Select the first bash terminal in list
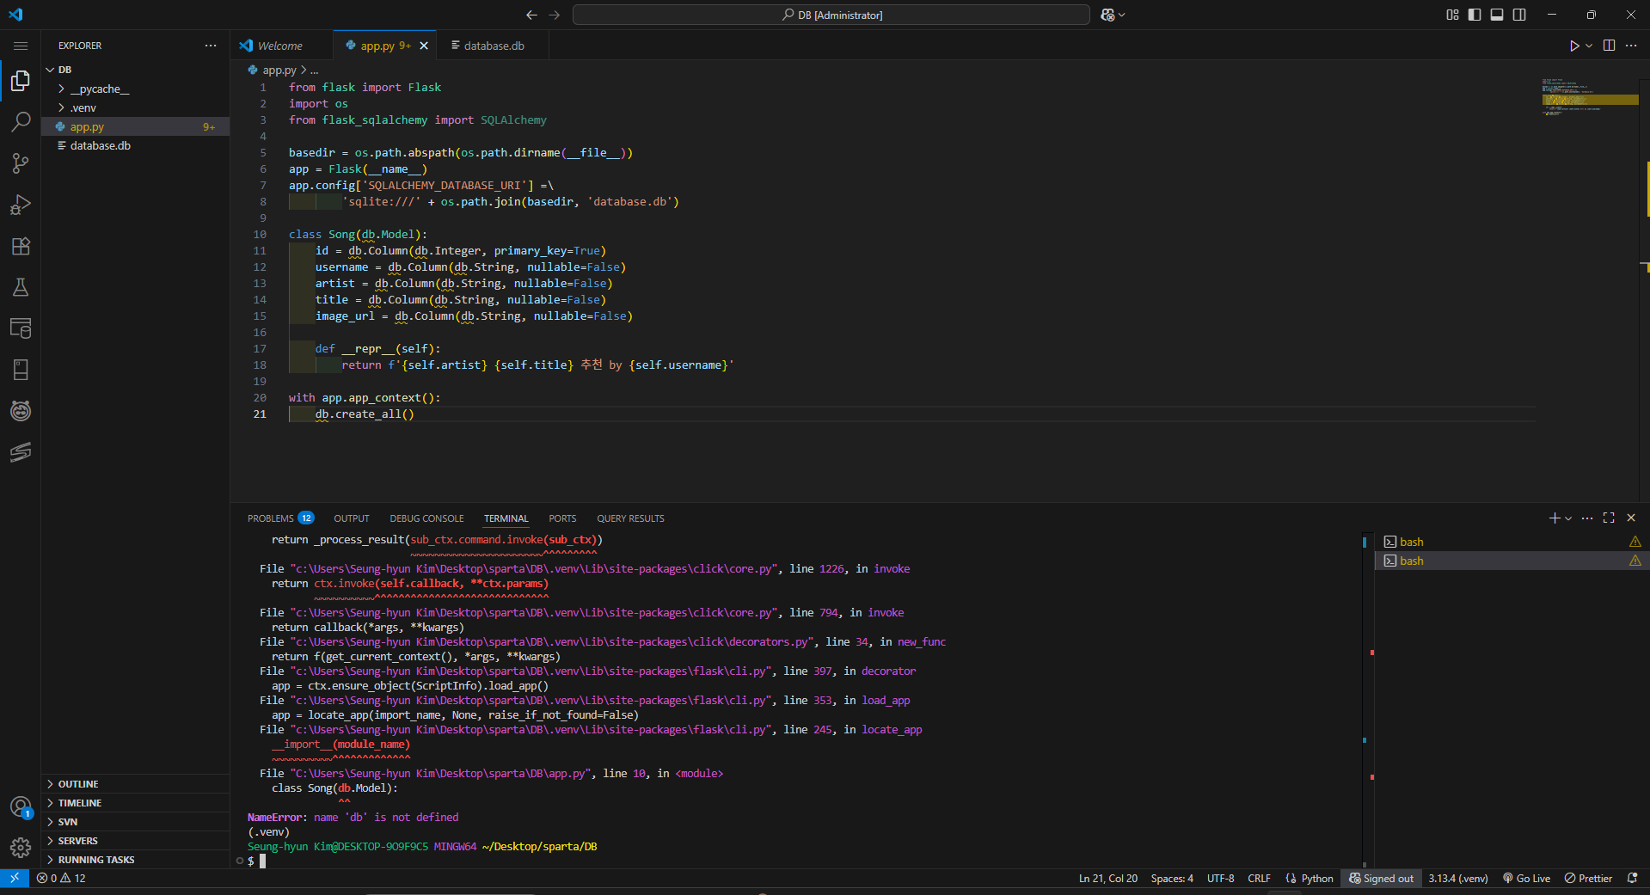The width and height of the screenshot is (1650, 895). pos(1511,542)
